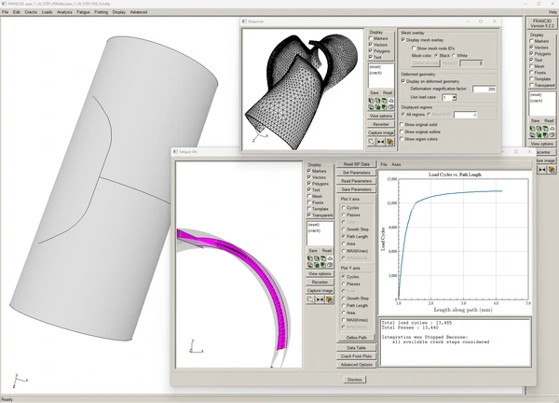Click fit-to-view arrows icon in main FRANC3D panel
This screenshot has width=559, height=403.
click(542, 170)
